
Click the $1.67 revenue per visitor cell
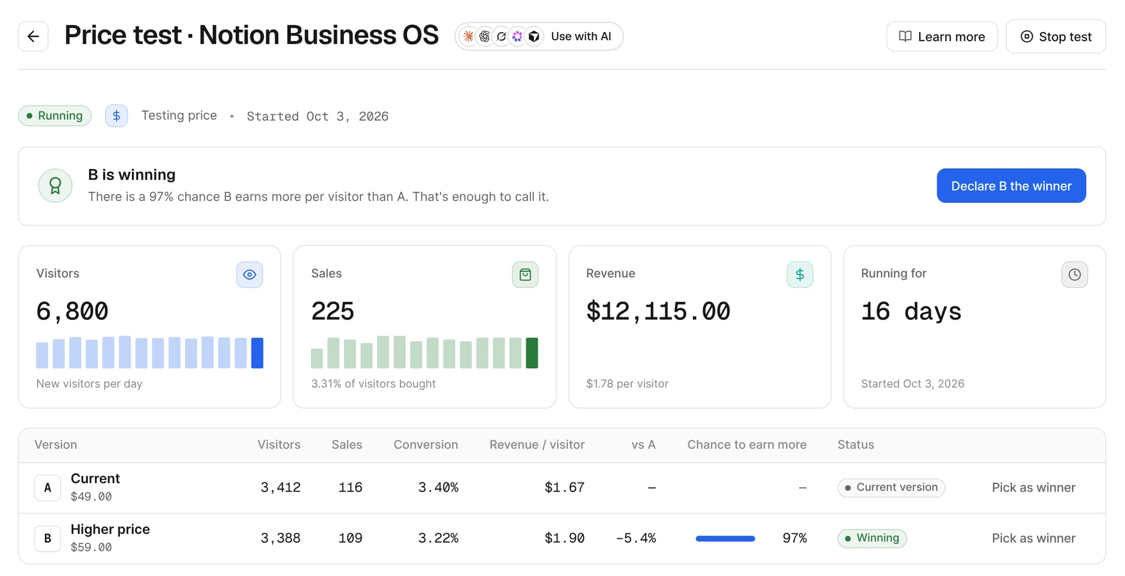click(x=564, y=488)
